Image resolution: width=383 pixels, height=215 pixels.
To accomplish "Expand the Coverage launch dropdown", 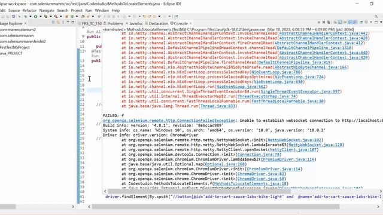I will (50, 16).
